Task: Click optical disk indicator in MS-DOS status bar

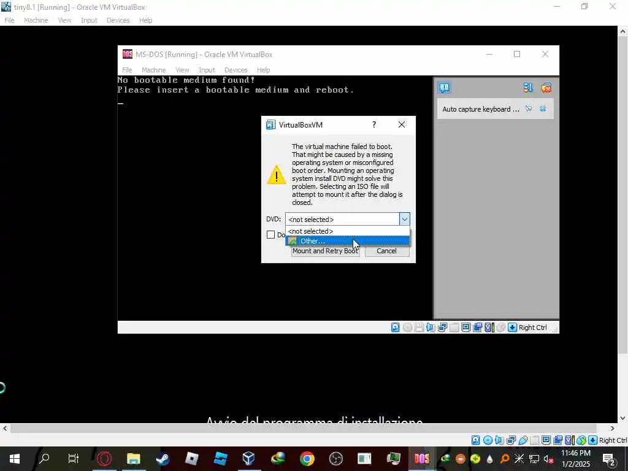Action: 407,327
